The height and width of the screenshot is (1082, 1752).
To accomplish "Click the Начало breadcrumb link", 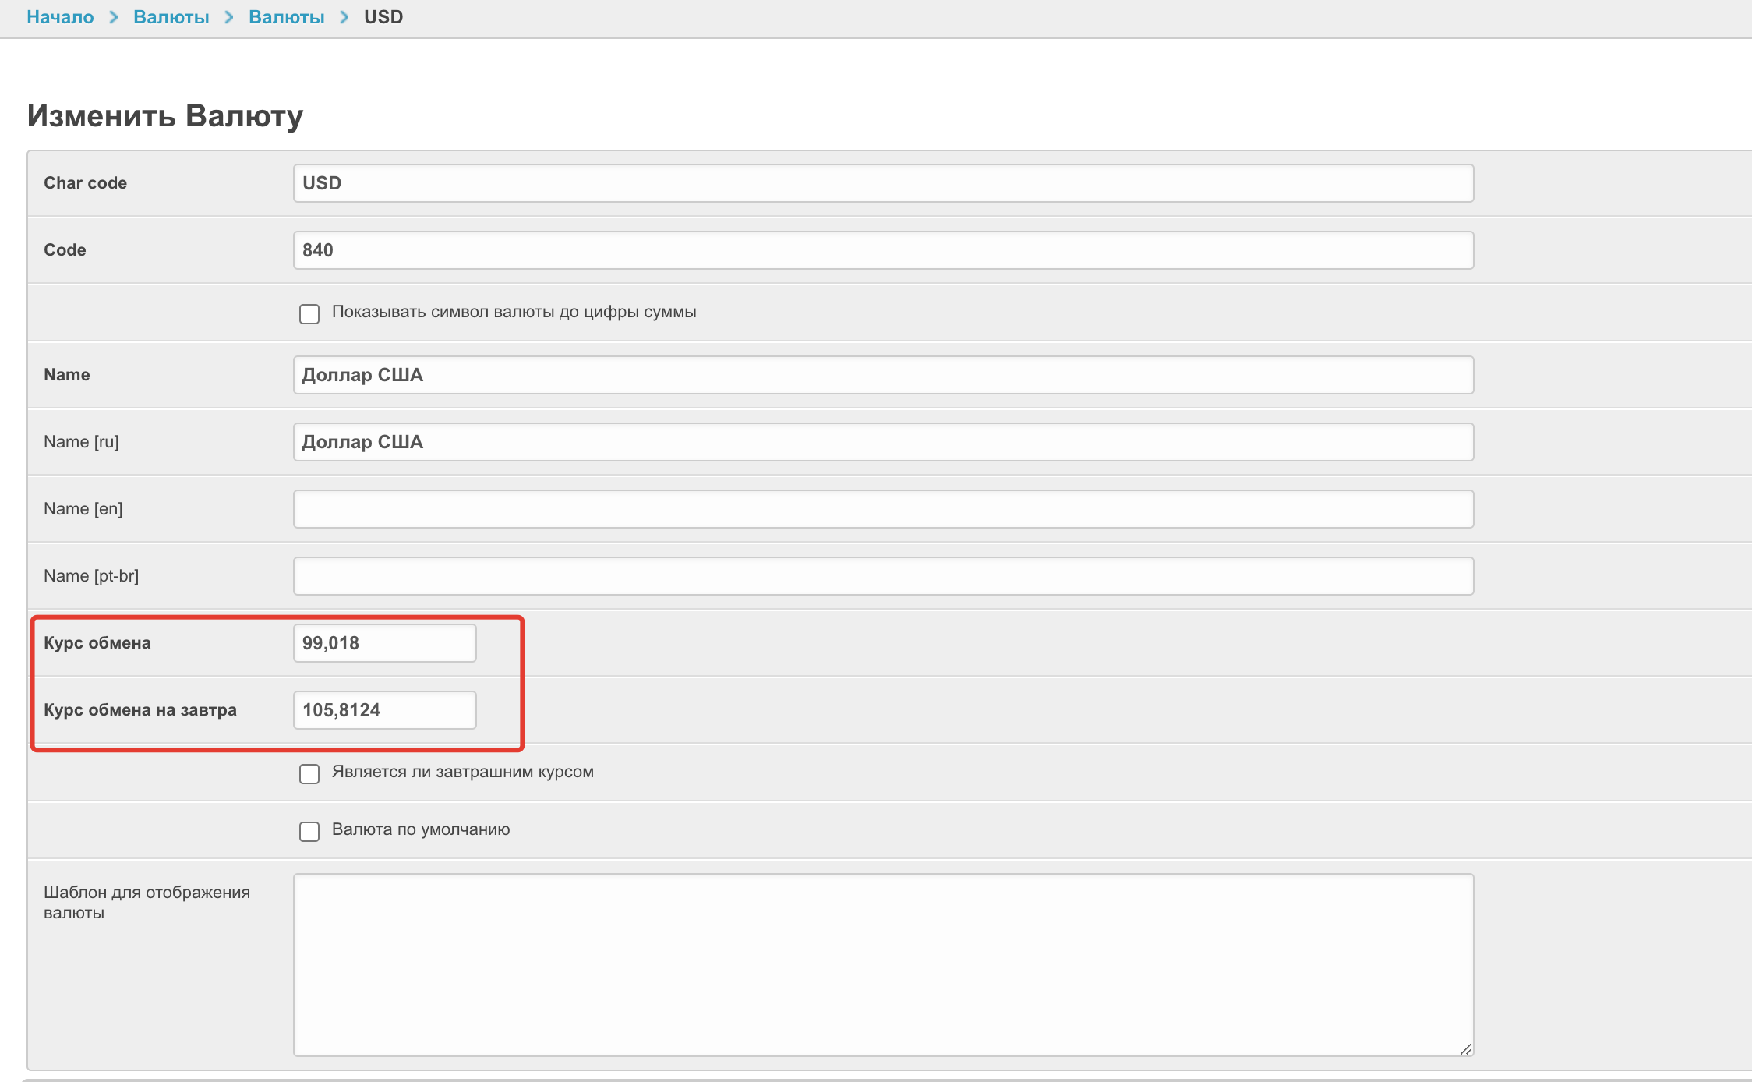I will [60, 17].
